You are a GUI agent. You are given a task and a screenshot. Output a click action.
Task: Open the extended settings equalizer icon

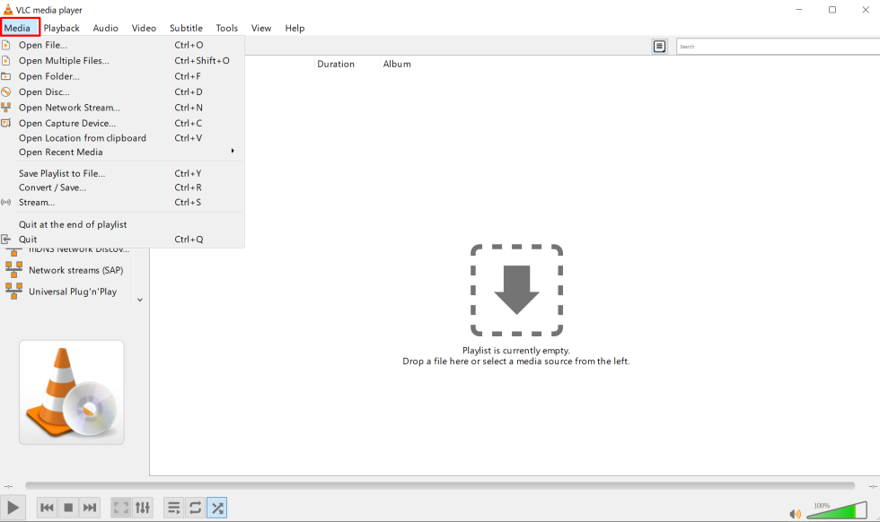(x=144, y=508)
